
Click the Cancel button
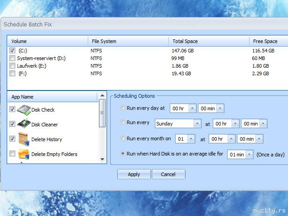(168, 174)
